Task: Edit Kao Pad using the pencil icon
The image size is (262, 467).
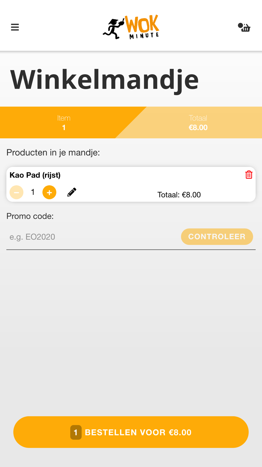Action: (72, 192)
